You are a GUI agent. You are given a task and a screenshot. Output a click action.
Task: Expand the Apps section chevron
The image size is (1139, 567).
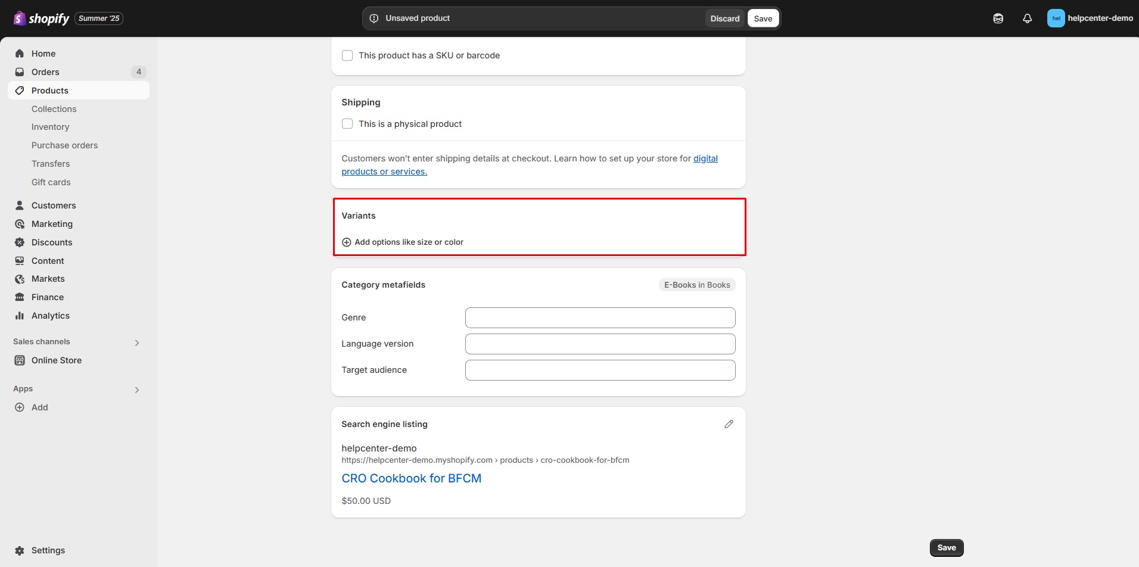(x=137, y=390)
